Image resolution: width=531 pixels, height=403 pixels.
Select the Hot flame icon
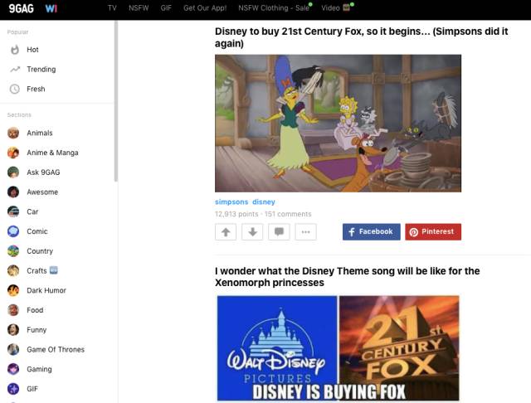pyautogui.click(x=14, y=50)
